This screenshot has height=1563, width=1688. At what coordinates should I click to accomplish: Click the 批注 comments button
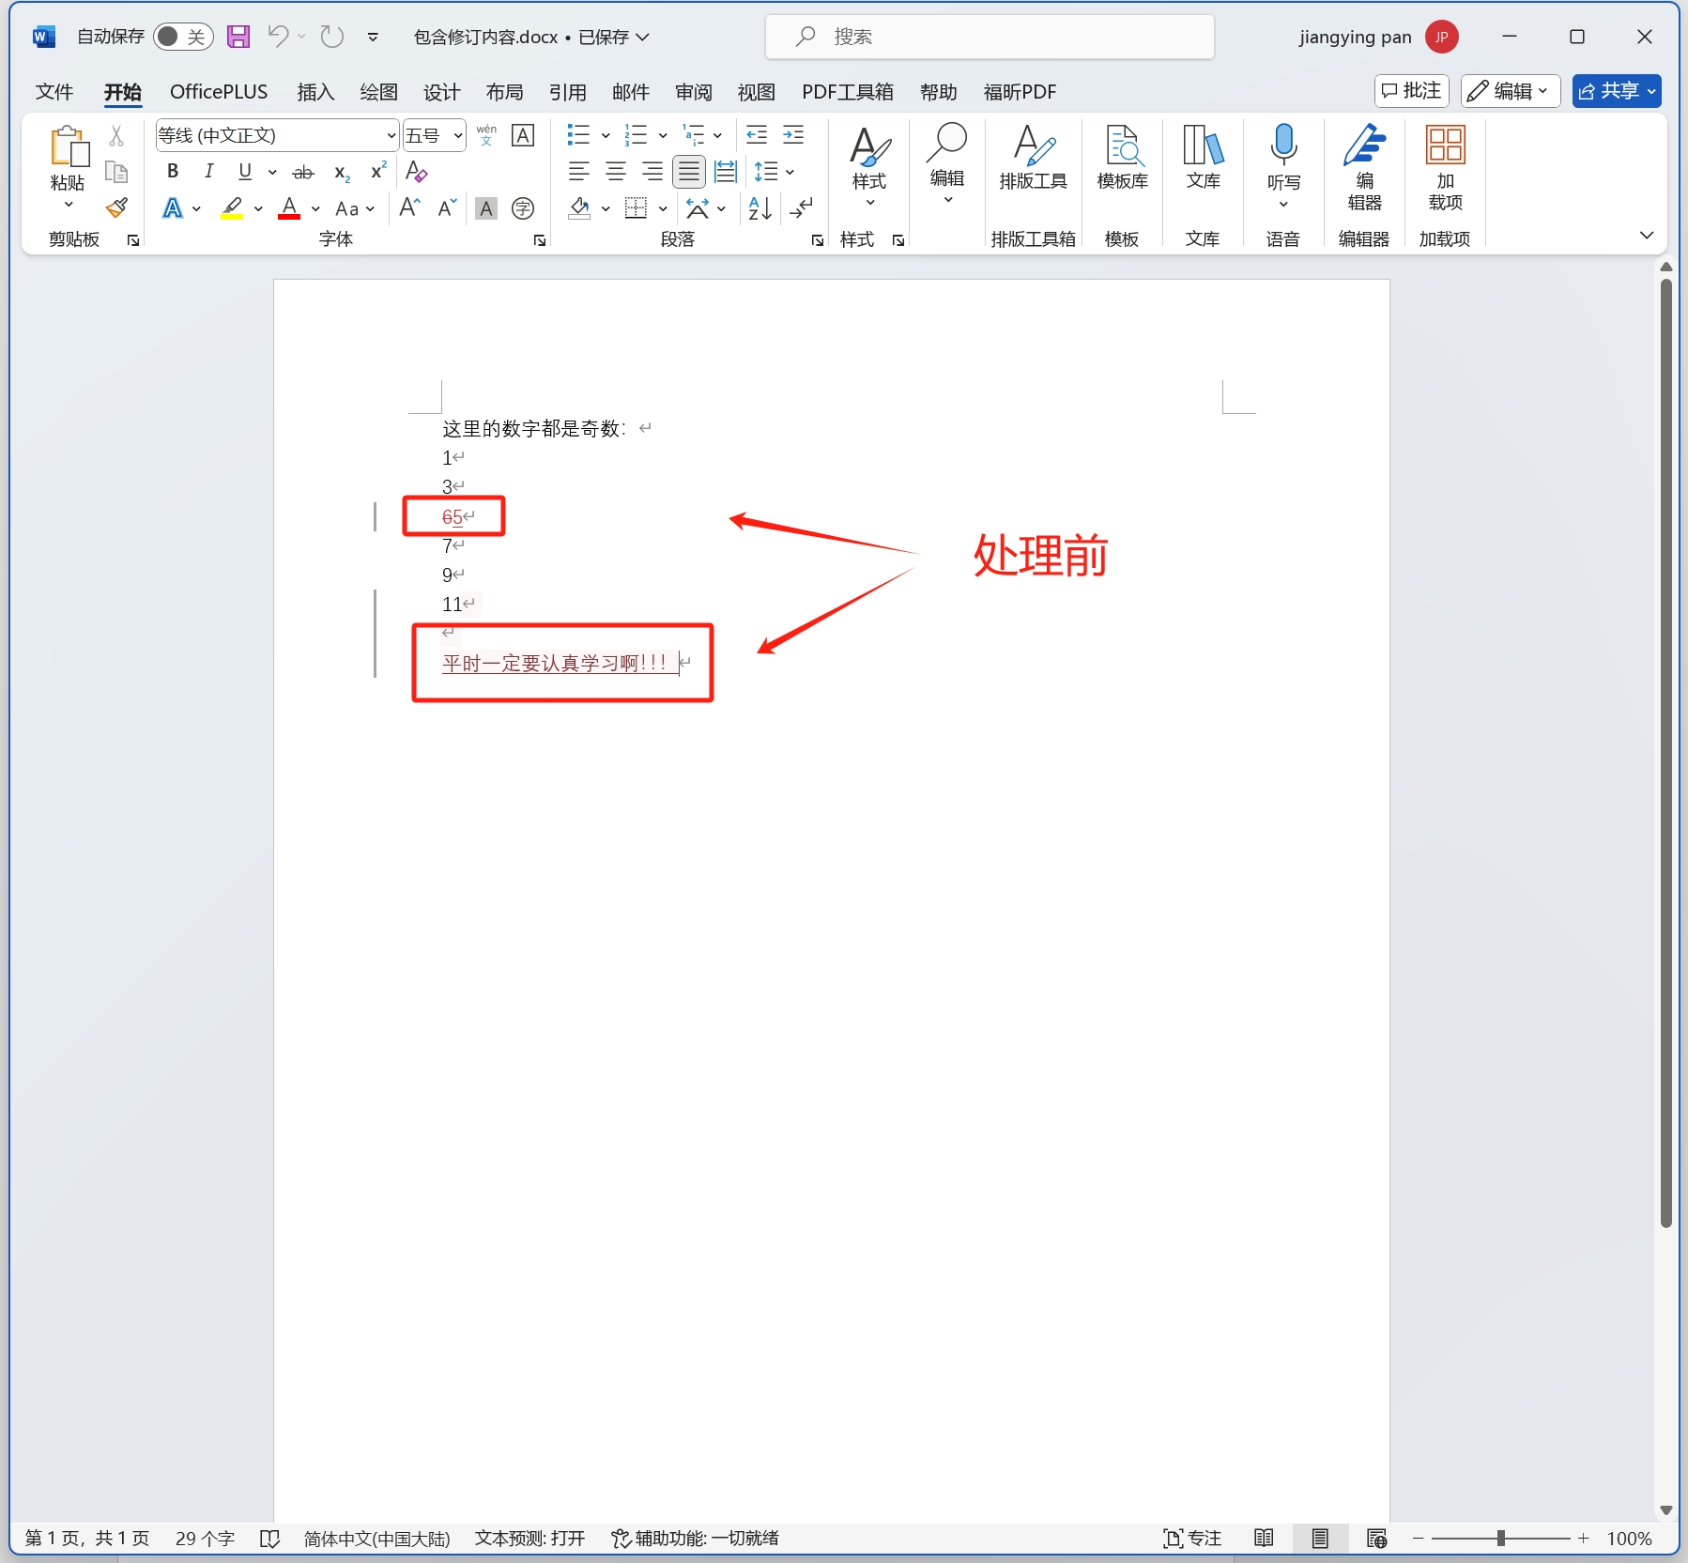tap(1412, 90)
